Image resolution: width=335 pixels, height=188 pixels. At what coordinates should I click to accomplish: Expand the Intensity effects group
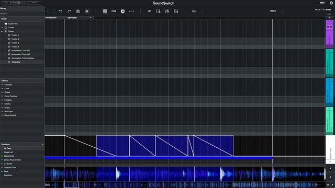coord(2,85)
